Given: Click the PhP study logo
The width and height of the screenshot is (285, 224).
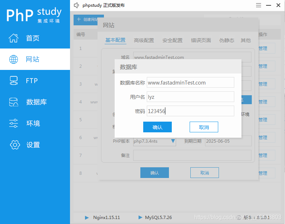Looking at the screenshot, I should (x=34, y=15).
